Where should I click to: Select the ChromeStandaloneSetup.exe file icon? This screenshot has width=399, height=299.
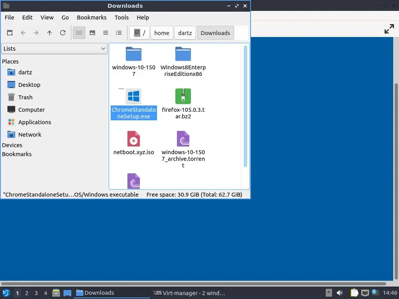tap(134, 97)
